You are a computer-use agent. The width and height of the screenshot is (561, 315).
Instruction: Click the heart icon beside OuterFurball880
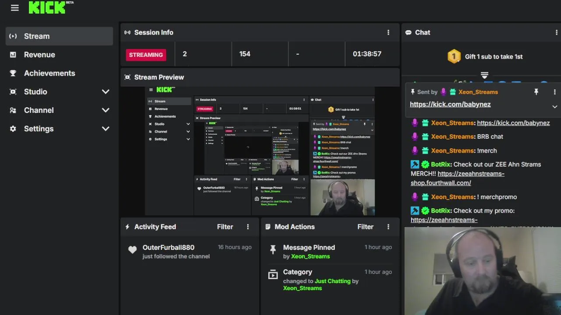(132, 250)
